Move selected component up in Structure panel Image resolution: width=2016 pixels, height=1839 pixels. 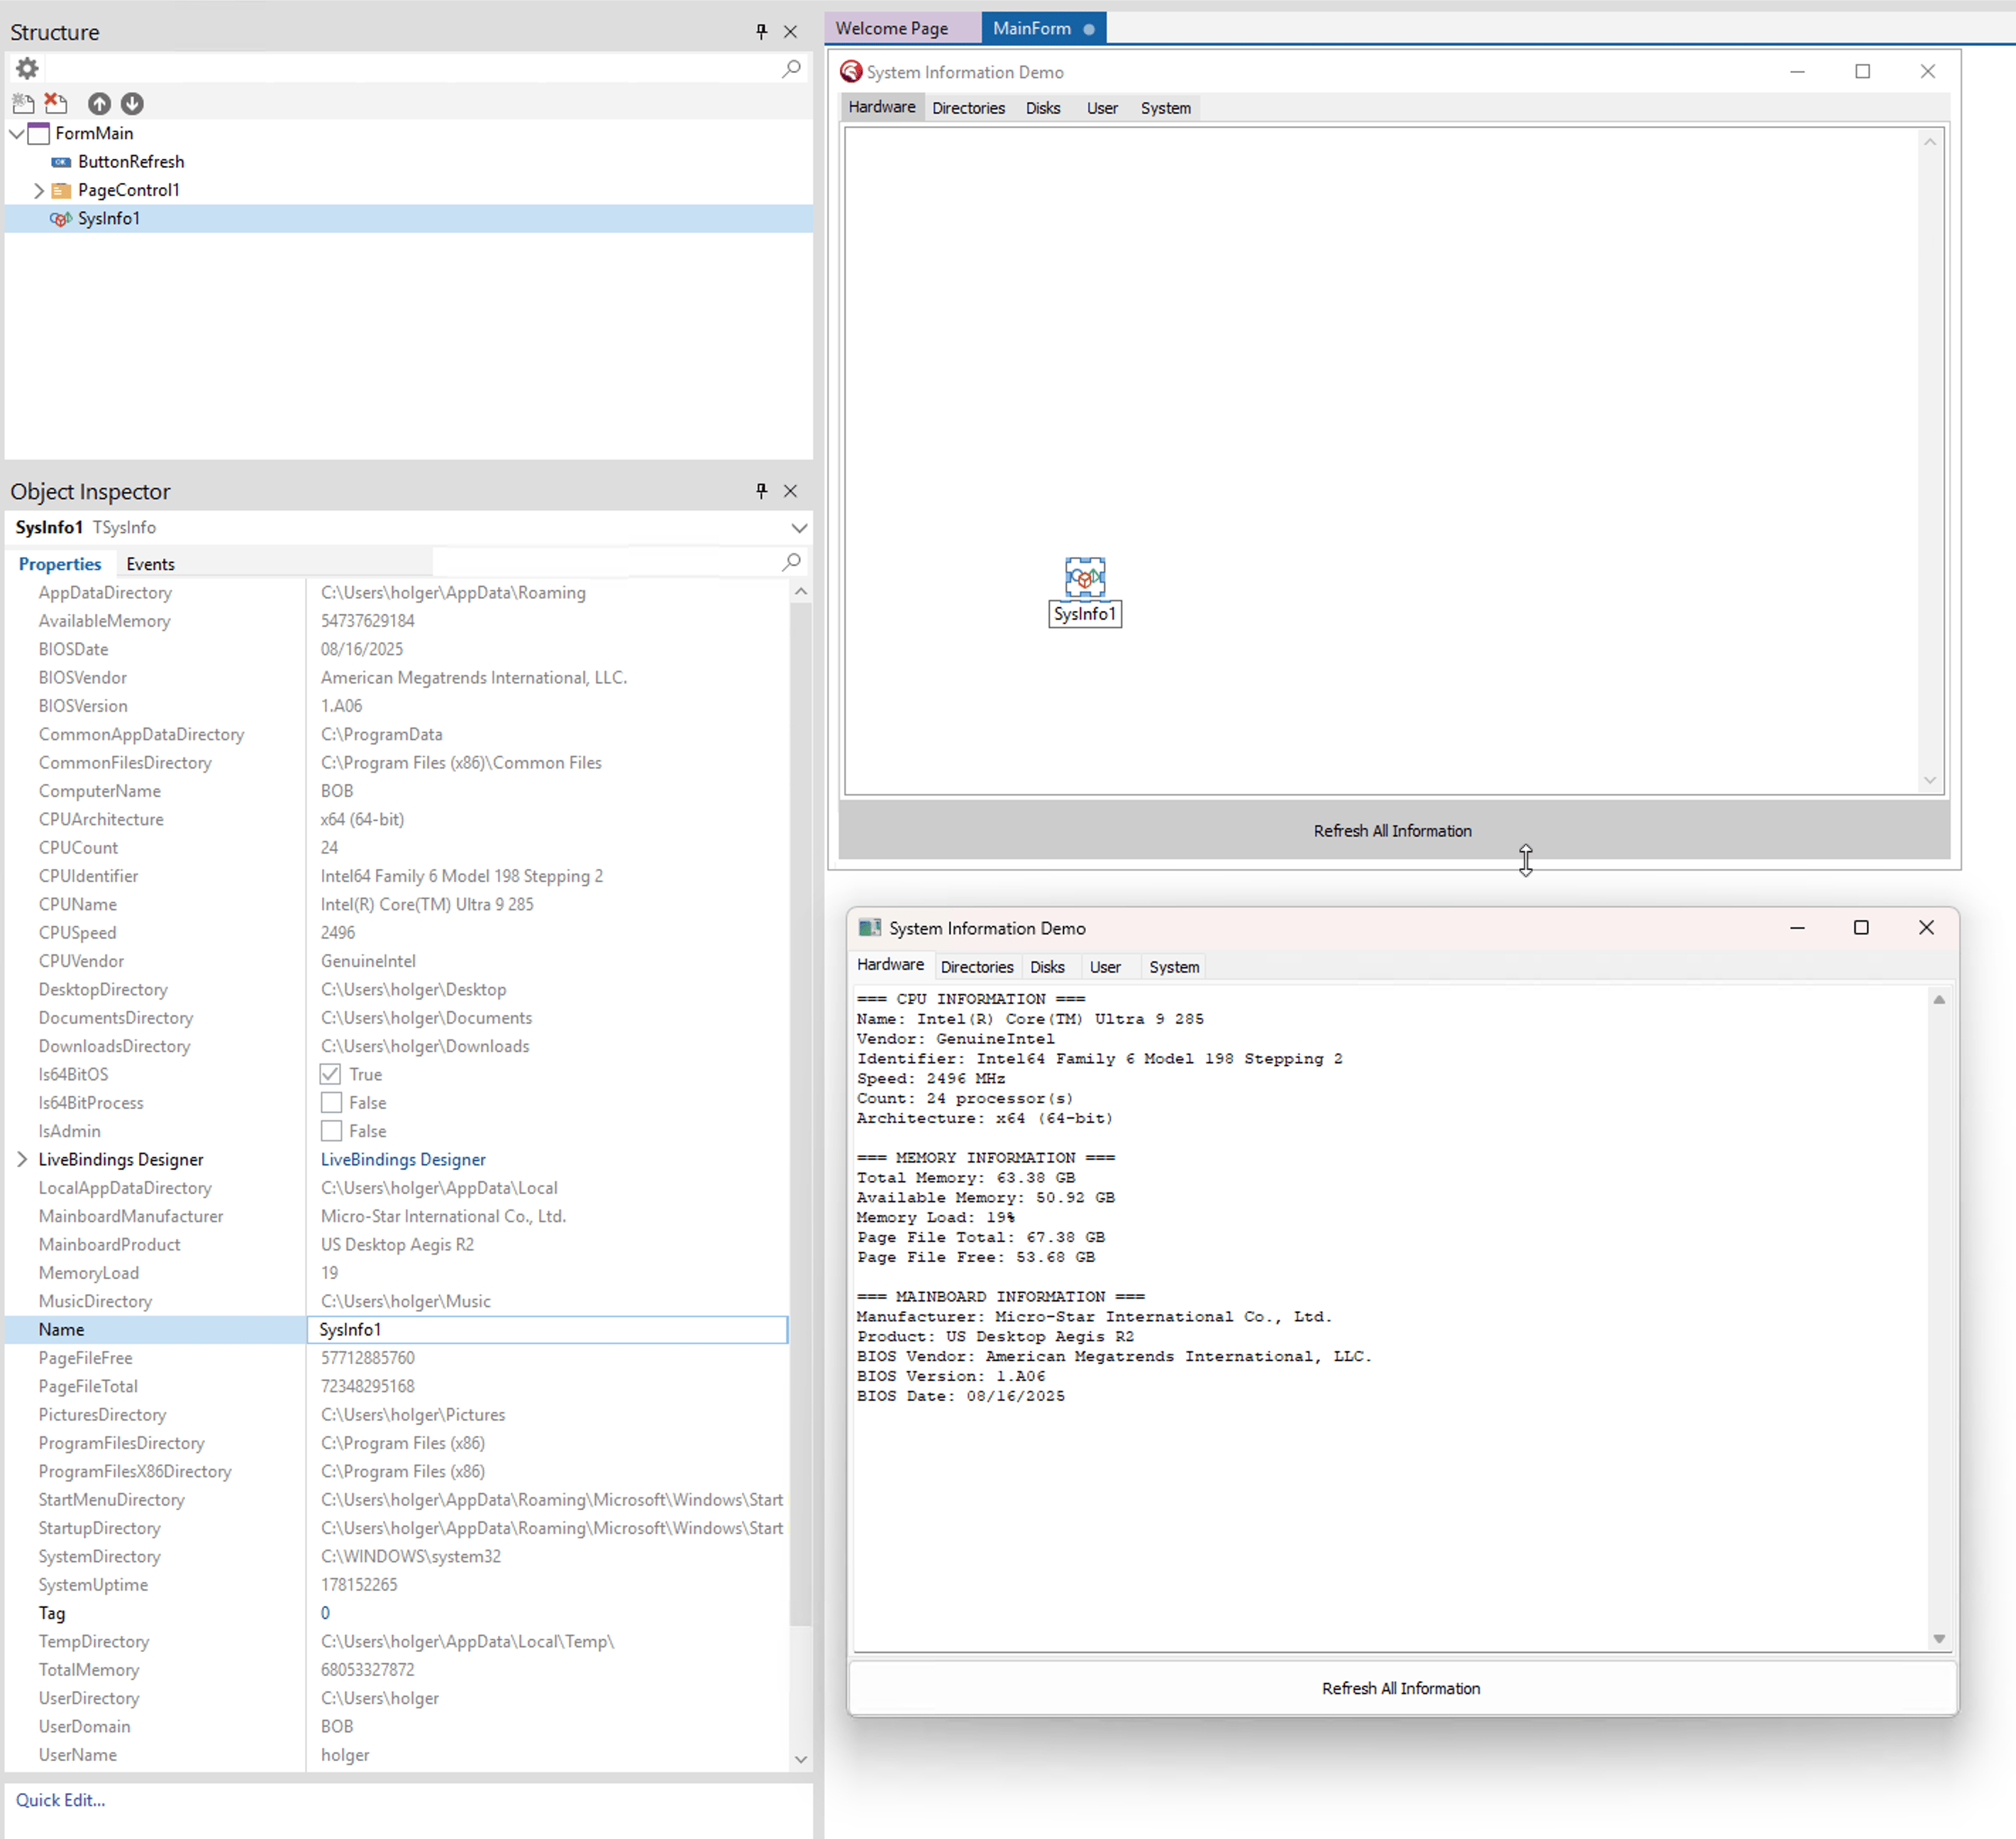pos(99,103)
